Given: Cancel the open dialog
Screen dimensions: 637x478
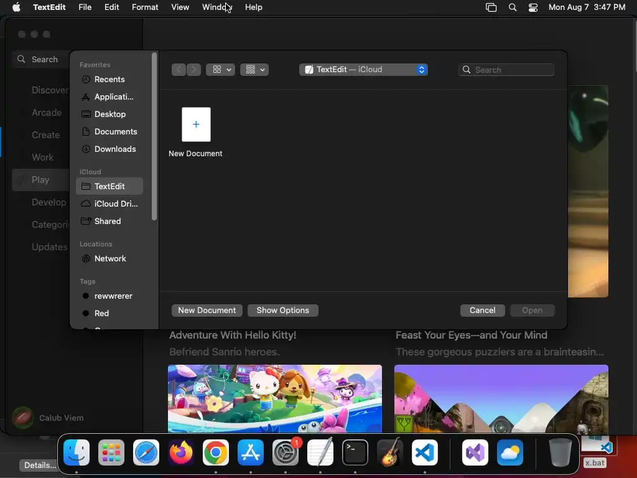Looking at the screenshot, I should pos(482,311).
